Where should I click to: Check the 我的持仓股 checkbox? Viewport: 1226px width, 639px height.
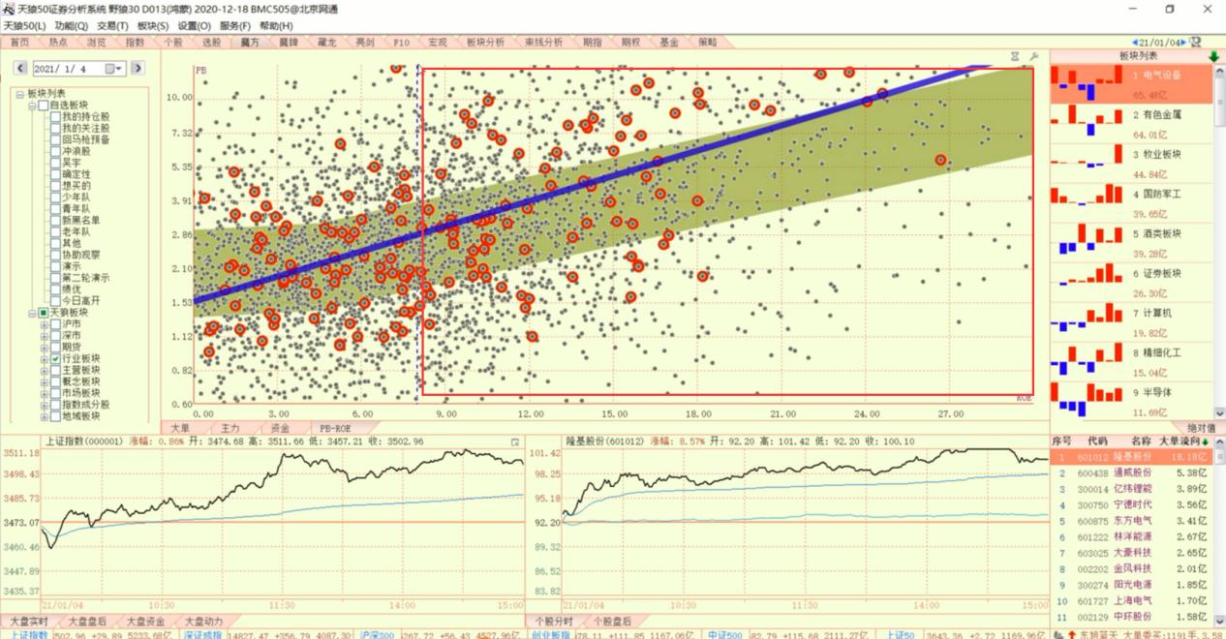(55, 116)
